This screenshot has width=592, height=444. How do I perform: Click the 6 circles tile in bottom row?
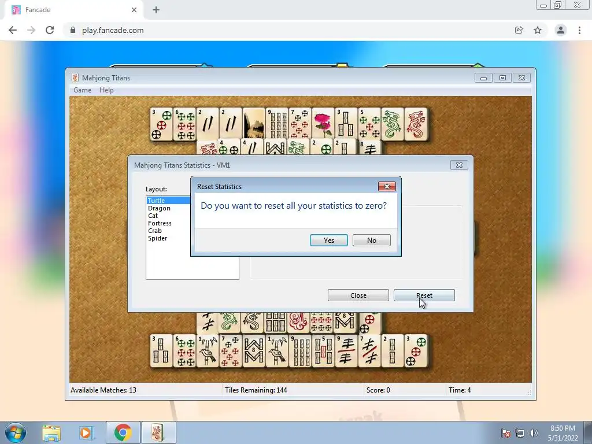pos(184,351)
